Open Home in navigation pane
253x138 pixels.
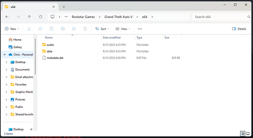tap(17, 40)
